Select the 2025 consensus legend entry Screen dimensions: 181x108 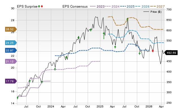pos(127,7)
